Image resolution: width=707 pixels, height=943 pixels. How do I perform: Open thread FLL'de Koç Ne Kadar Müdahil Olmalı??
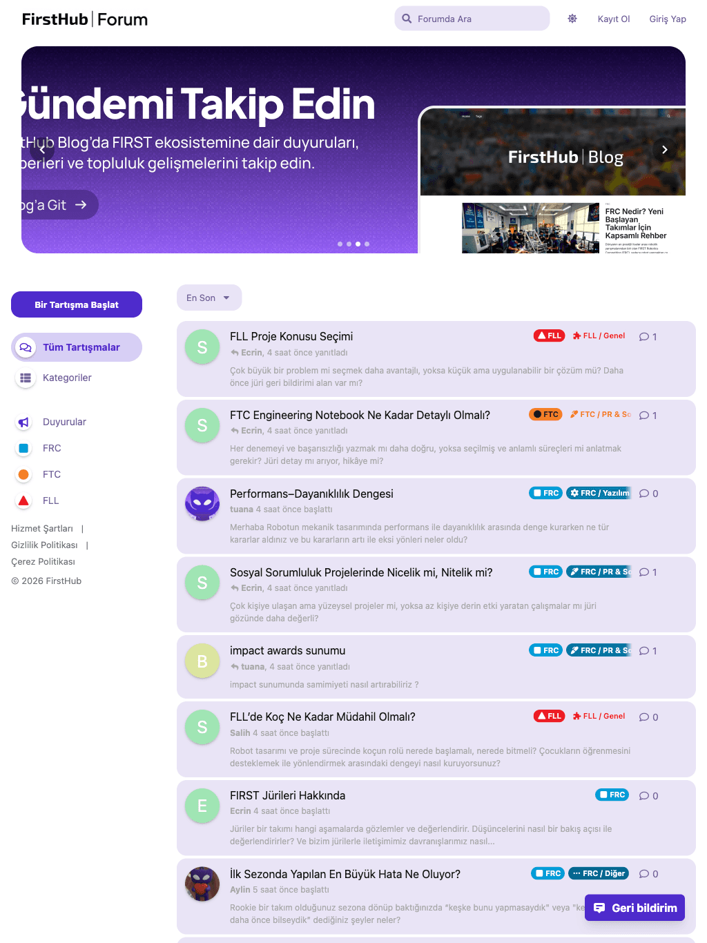pos(322,717)
